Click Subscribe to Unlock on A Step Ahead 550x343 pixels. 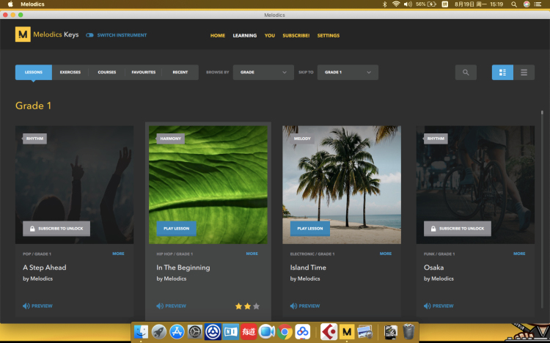(56, 229)
